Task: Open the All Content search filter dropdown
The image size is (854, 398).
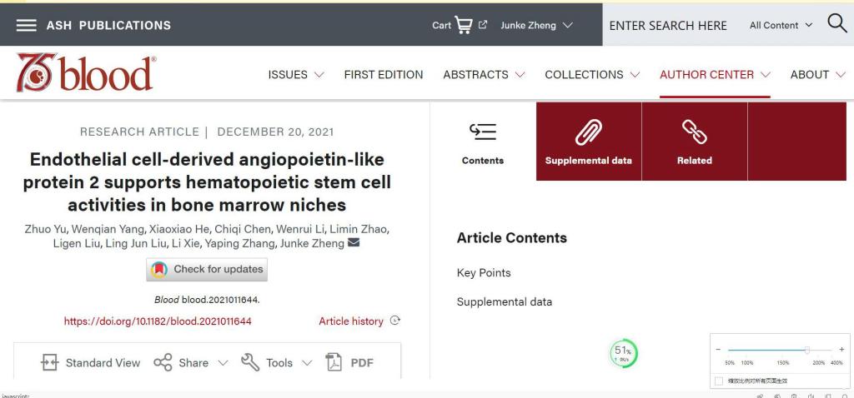Action: point(781,25)
